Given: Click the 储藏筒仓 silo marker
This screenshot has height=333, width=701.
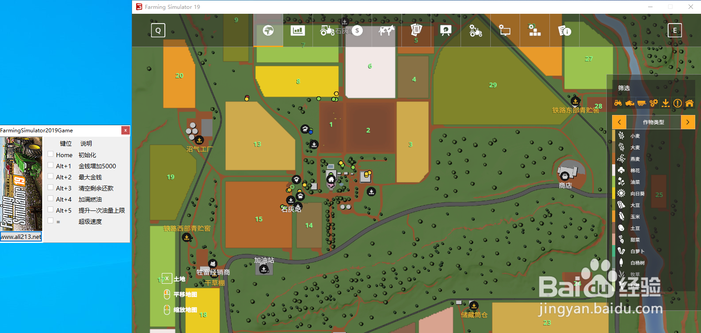Looking at the screenshot, I should [474, 305].
